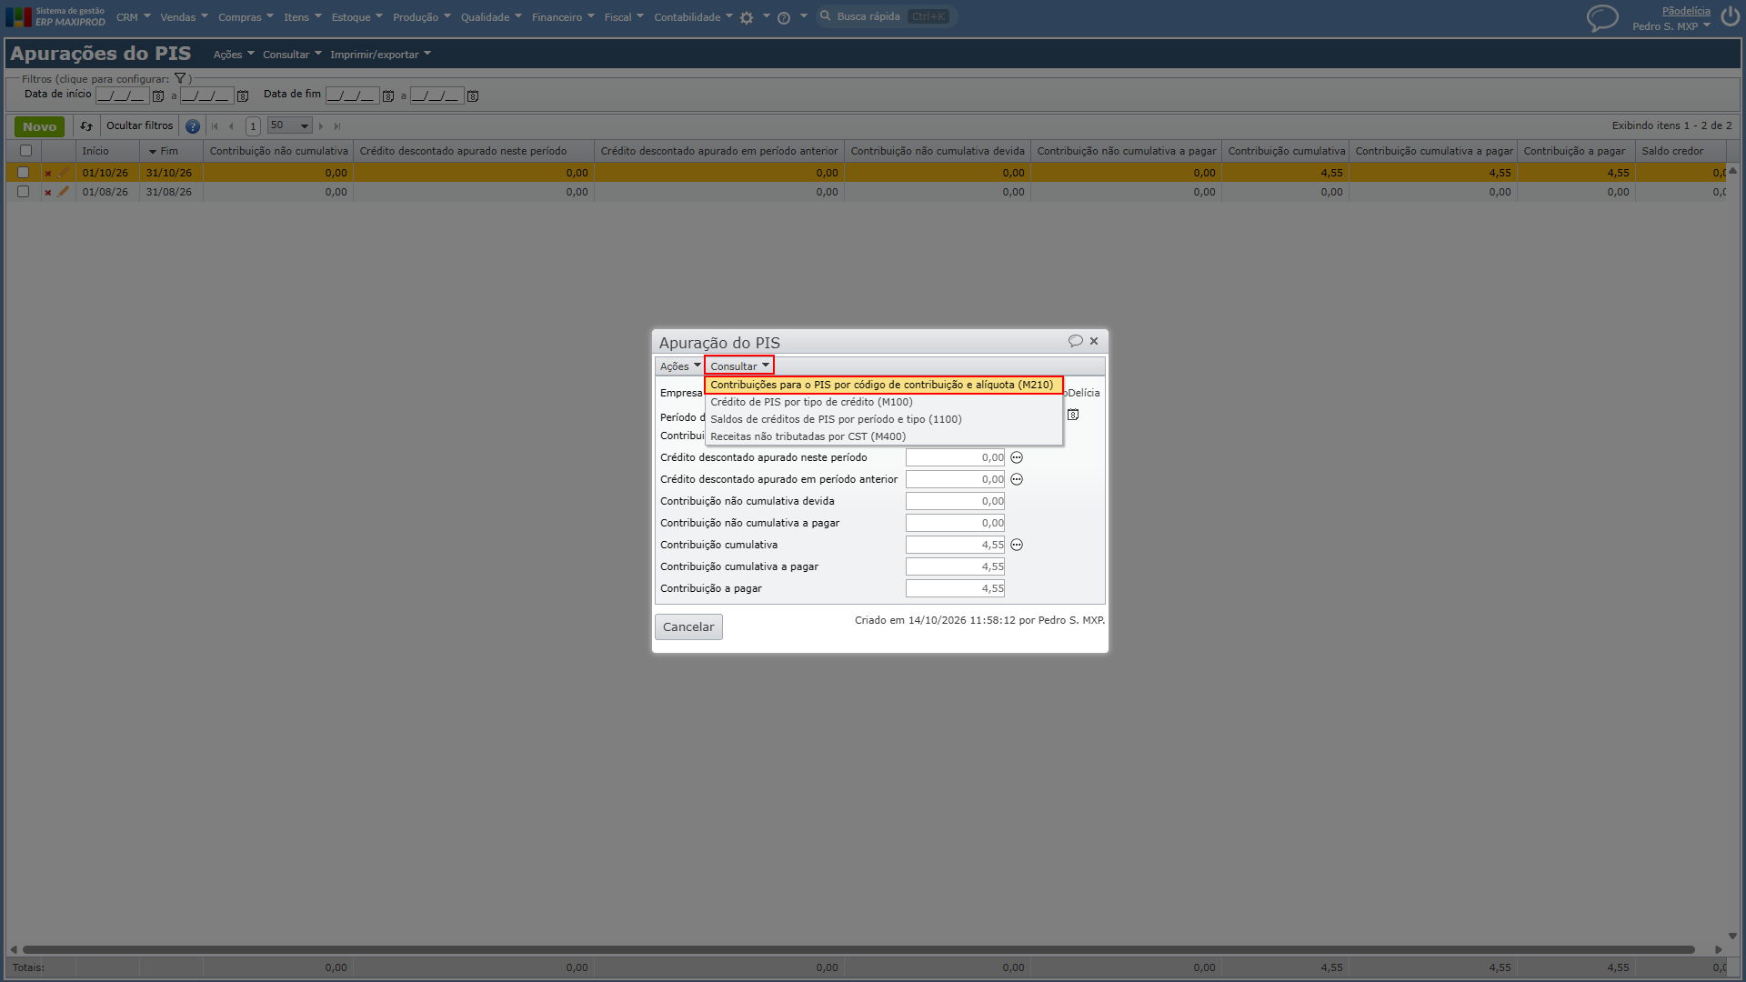Image resolution: width=1746 pixels, height=982 pixels.
Task: Select Receitas não tributadas por CST (M400)
Action: coord(884,436)
